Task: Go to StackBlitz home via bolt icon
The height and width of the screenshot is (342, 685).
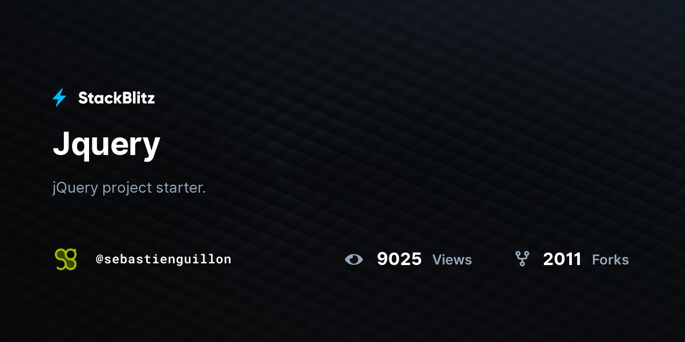Action: coord(59,98)
